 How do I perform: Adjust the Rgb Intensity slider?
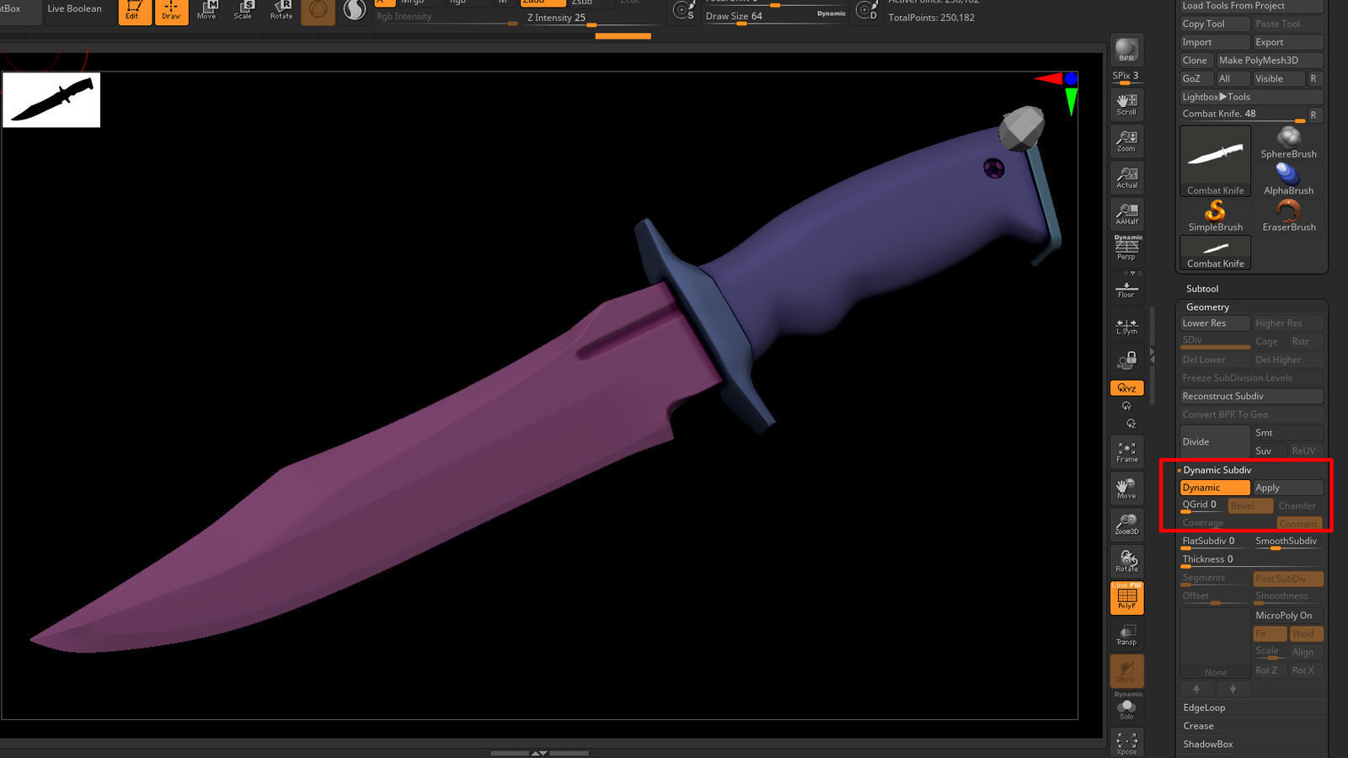[447, 18]
